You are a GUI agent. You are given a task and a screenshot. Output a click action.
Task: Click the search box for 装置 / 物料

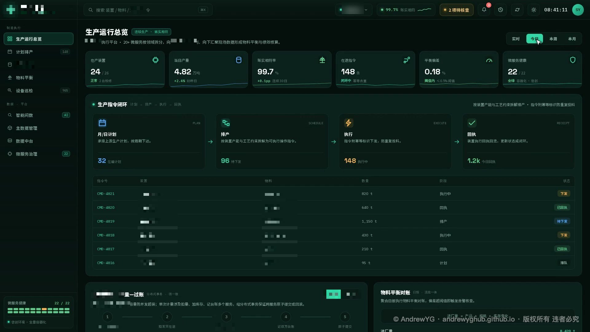[148, 10]
